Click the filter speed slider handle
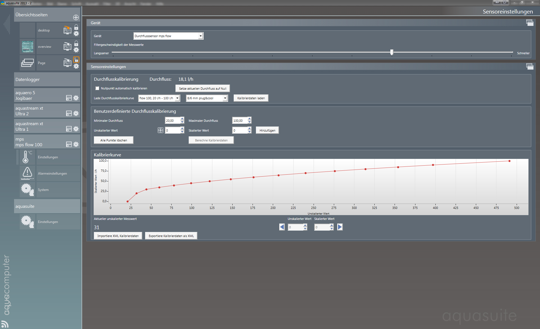Viewport: 540px width, 329px height. [x=391, y=52]
